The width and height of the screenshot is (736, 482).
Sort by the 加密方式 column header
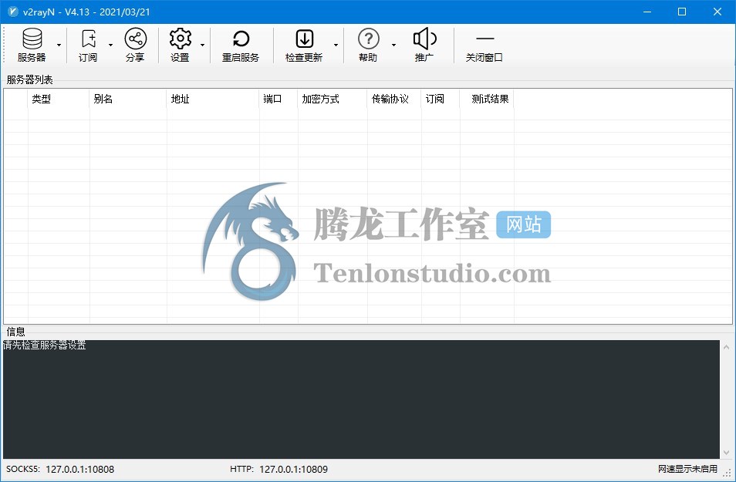tap(333, 99)
